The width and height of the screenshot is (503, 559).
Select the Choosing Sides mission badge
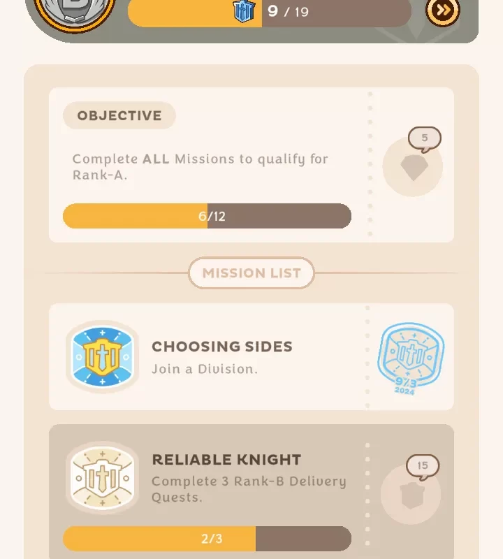(x=102, y=356)
